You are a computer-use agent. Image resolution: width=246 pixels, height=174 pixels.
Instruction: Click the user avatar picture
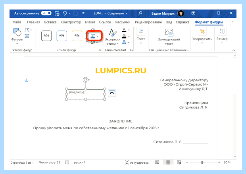click(x=181, y=13)
